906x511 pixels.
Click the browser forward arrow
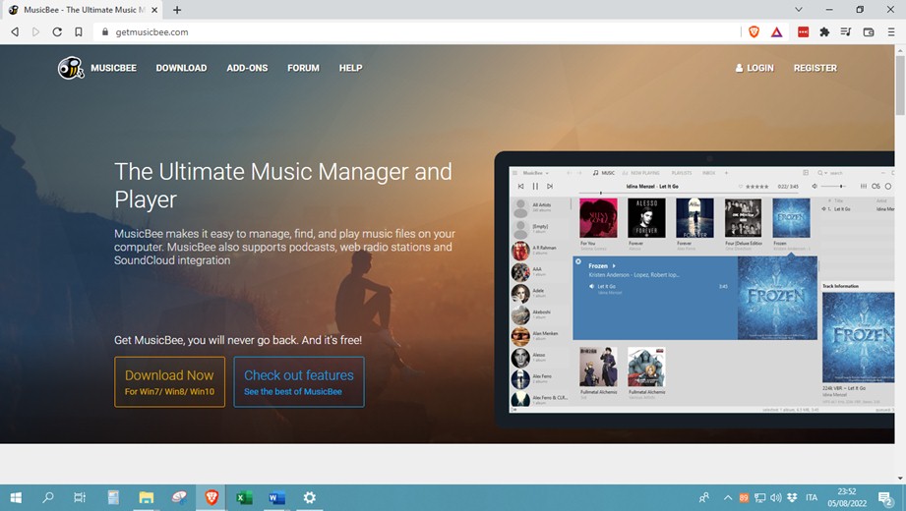35,31
